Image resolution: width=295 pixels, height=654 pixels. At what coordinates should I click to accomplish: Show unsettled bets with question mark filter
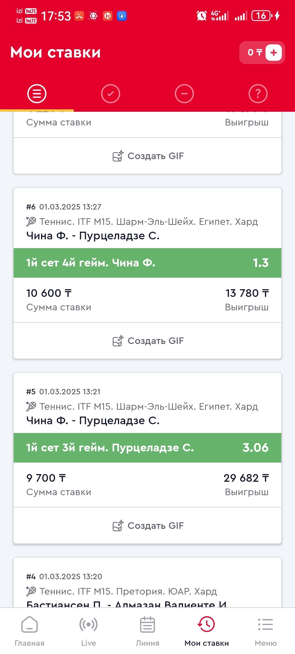click(258, 94)
